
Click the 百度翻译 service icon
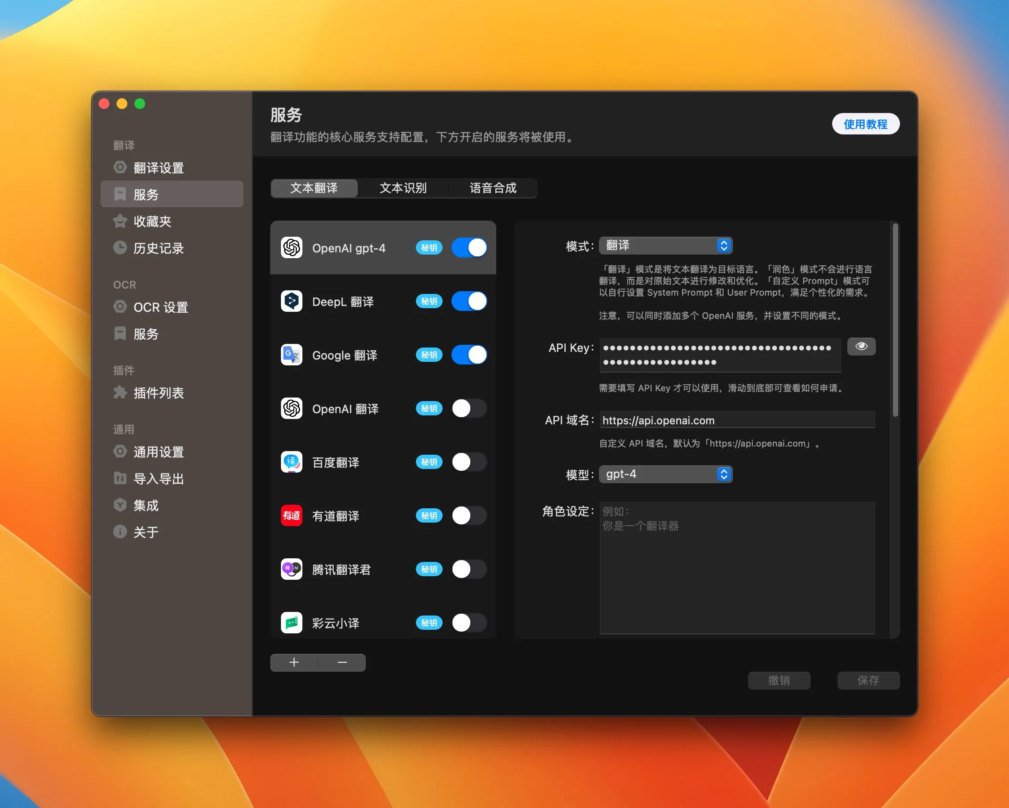291,462
